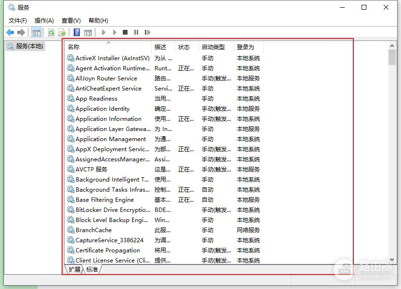Open the 操作(A) menu

pos(44,20)
